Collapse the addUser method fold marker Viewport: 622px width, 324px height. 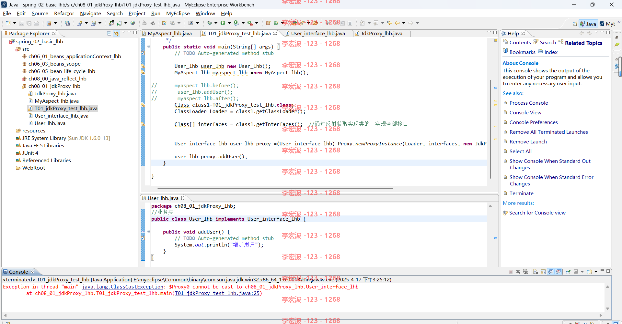pos(149,232)
